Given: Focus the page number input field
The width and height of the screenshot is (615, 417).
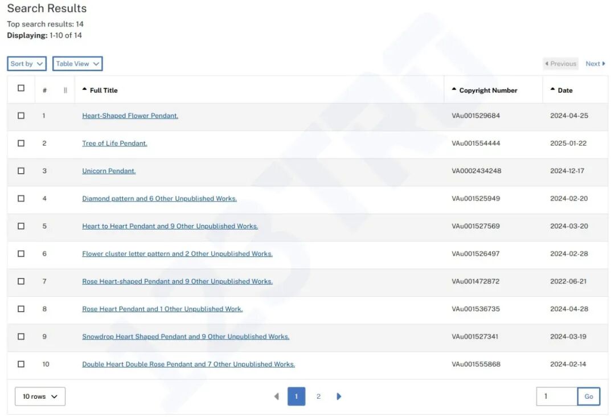Looking at the screenshot, I should (x=556, y=396).
